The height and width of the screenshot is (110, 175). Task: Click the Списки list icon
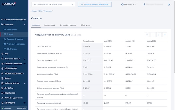coord(2,78)
